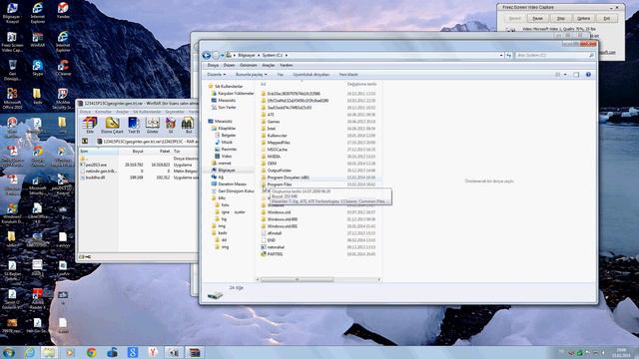Click the Exit button in Freez Screen Video Capture
The image size is (639, 359).
click(607, 18)
